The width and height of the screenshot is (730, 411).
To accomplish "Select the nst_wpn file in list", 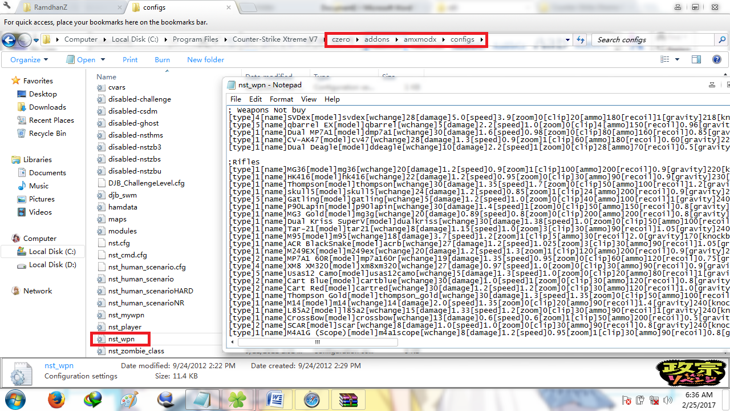I will click(x=115, y=339).
